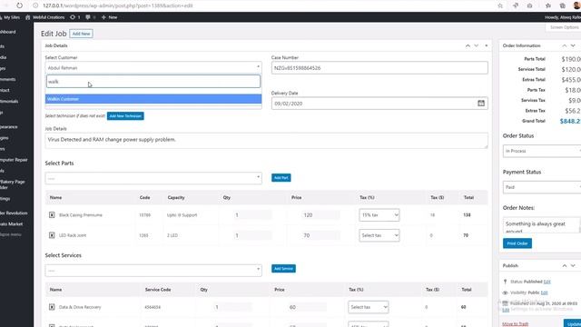Screen dimensions: 581x327
Task: Open My Sites in the admin bar
Action: click(10, 17)
